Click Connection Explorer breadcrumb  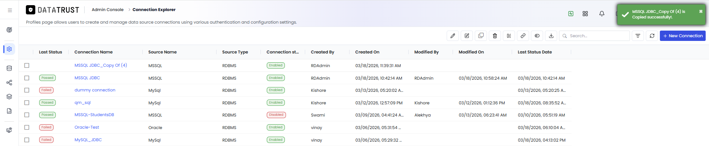click(x=154, y=10)
